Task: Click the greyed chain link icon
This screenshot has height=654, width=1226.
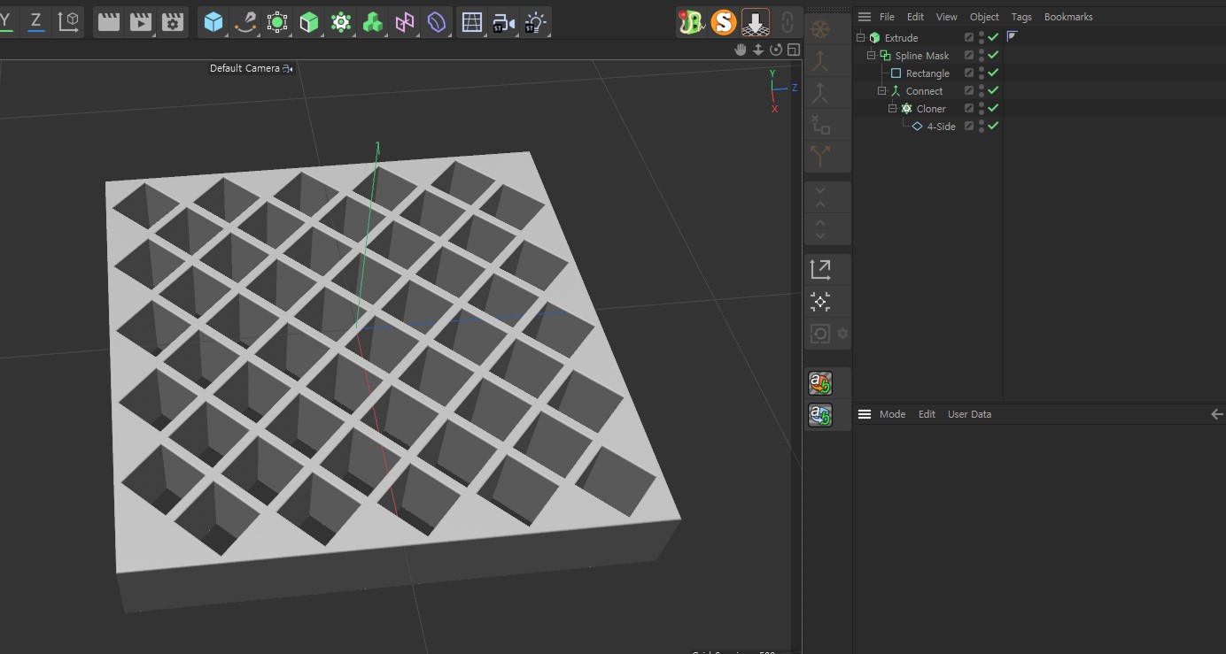Action: (x=787, y=22)
